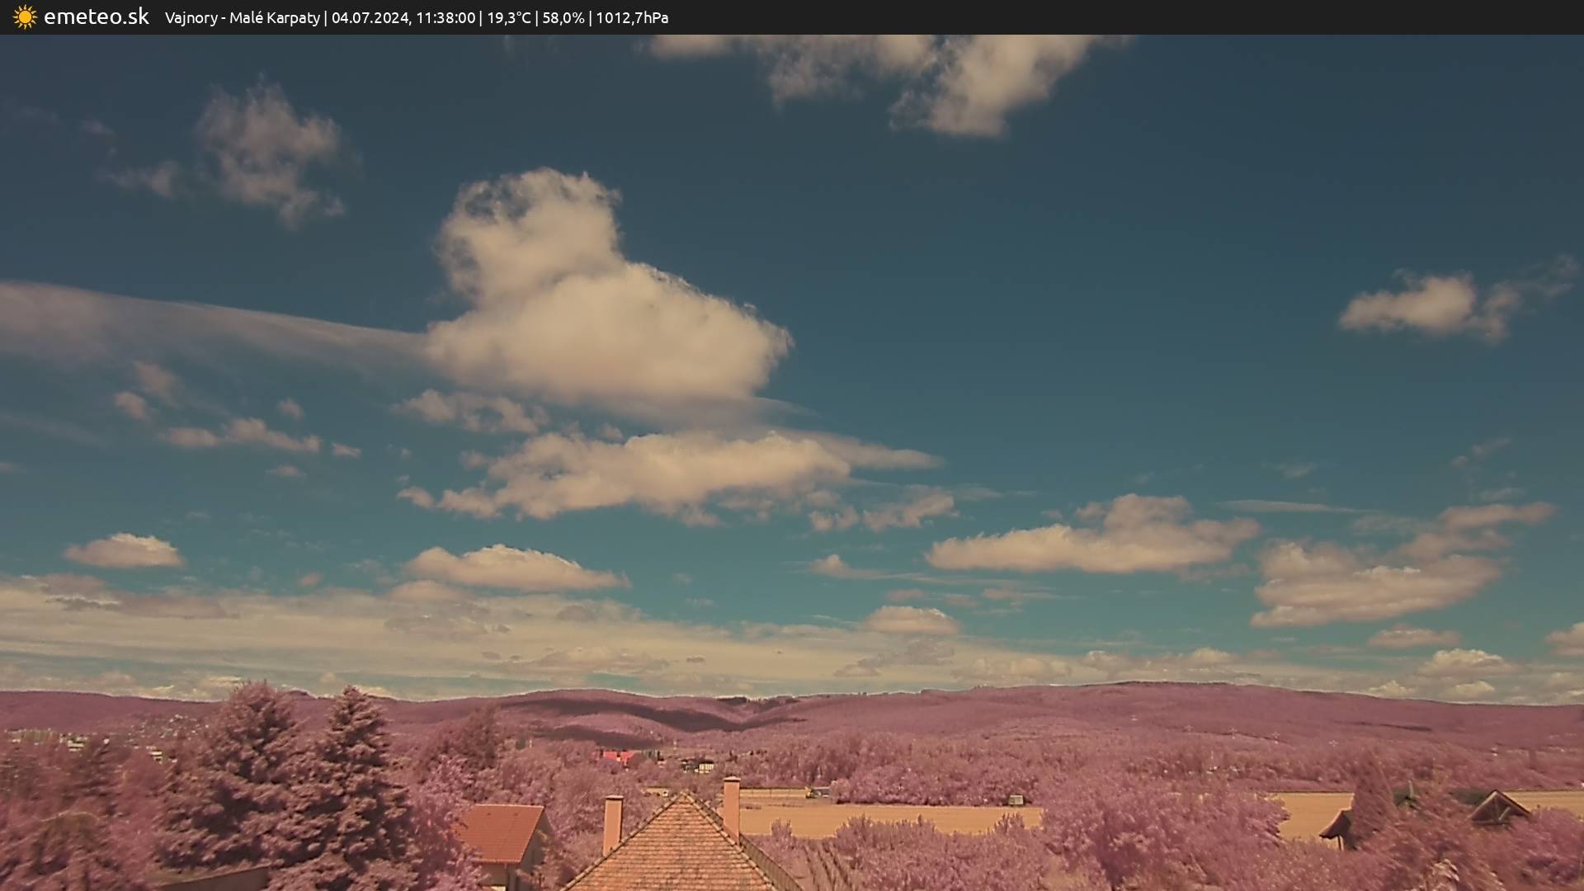Image resolution: width=1584 pixels, height=891 pixels.
Task: Click the small orange roof at bottom left
Action: 502,833
